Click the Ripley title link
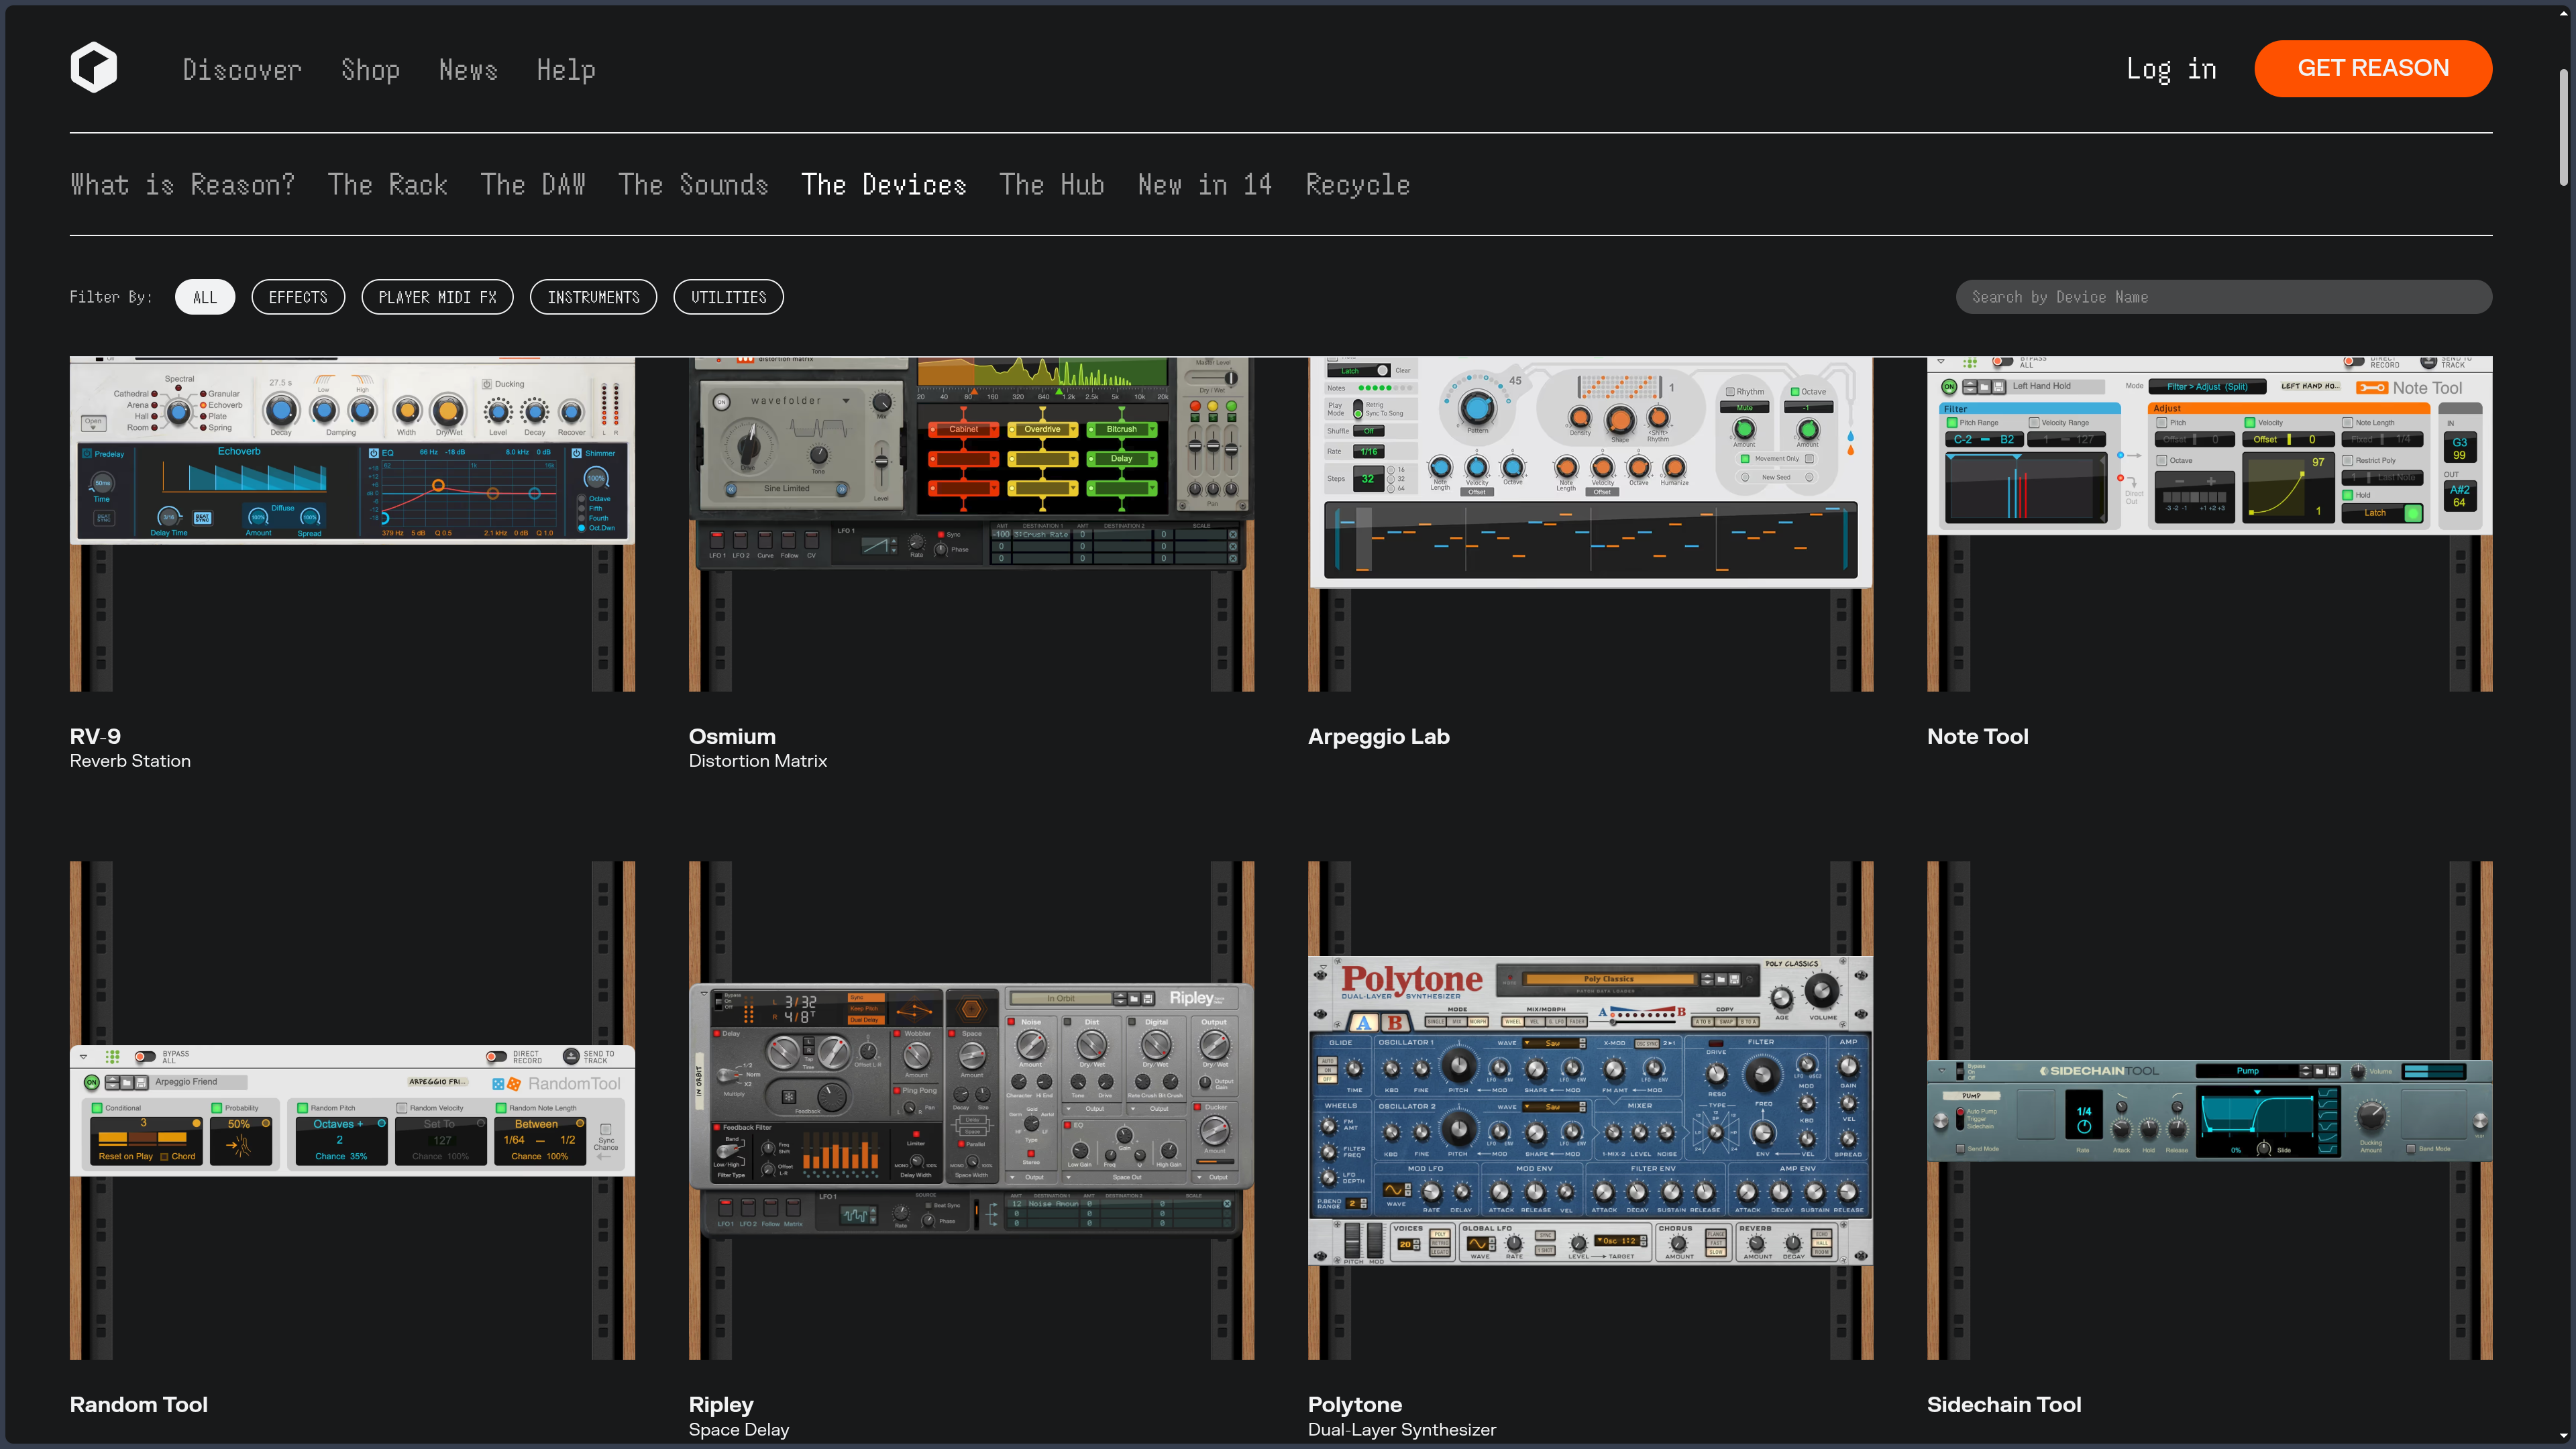 coord(721,1405)
